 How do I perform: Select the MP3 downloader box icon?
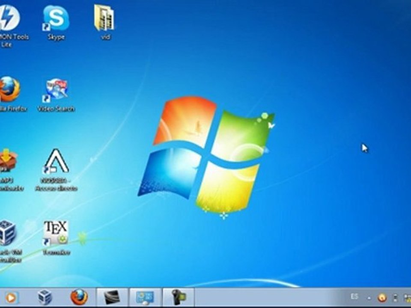tap(8, 160)
